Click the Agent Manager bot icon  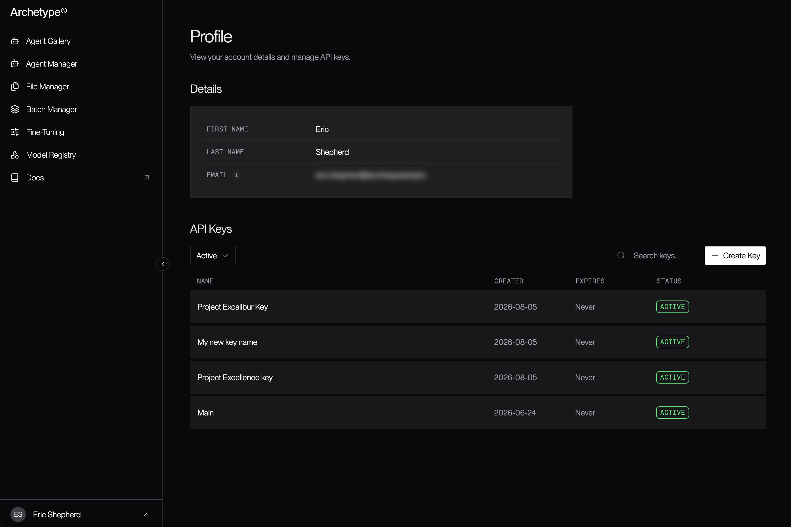pyautogui.click(x=15, y=64)
